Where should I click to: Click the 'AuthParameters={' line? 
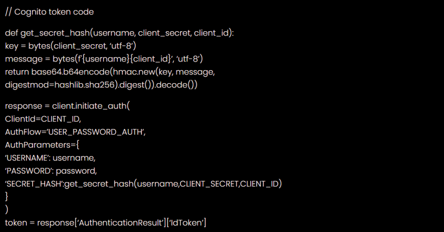[42, 145]
